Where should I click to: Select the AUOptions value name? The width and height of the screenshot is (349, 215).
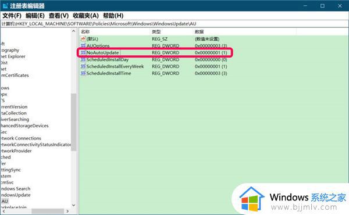click(98, 46)
